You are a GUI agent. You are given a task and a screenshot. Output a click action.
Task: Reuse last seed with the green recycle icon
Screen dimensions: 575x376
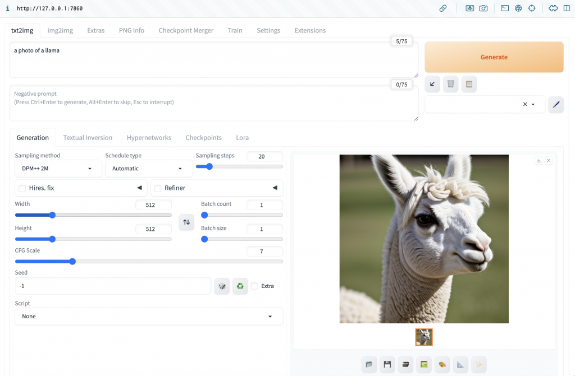tap(240, 286)
